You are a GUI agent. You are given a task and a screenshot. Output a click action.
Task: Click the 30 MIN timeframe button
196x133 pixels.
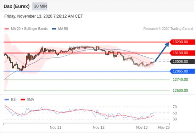(x=40, y=6)
